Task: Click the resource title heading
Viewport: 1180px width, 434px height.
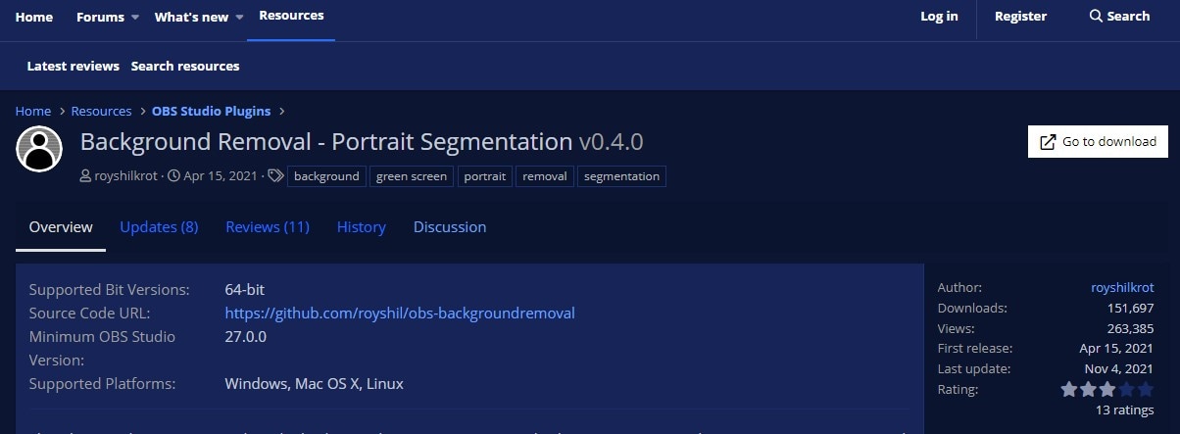Action: point(362,141)
